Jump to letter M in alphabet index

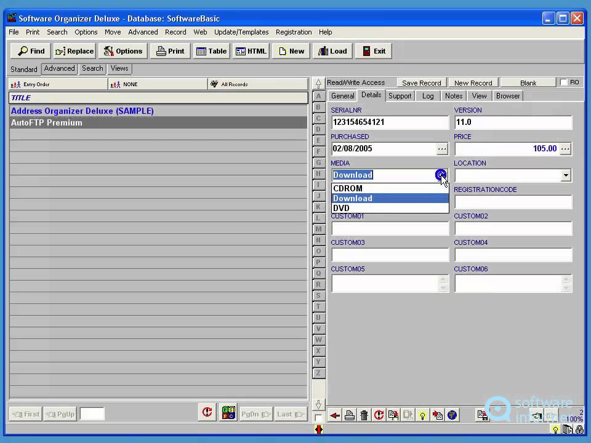318,229
